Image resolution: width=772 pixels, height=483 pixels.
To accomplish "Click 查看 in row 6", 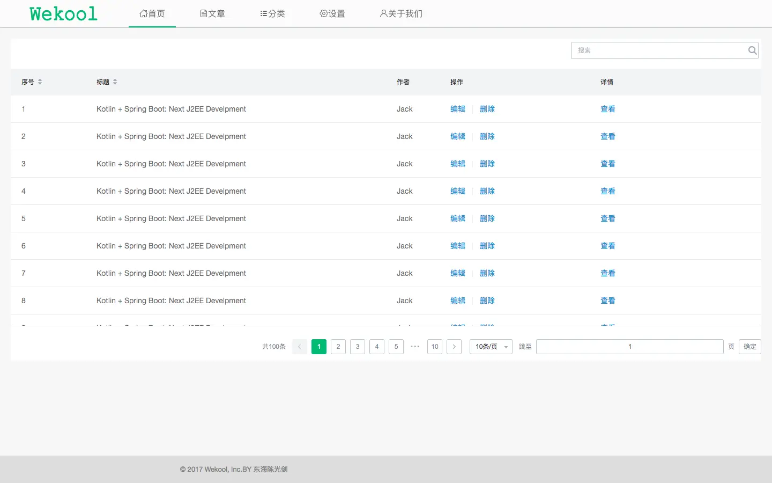I will pos(608,246).
